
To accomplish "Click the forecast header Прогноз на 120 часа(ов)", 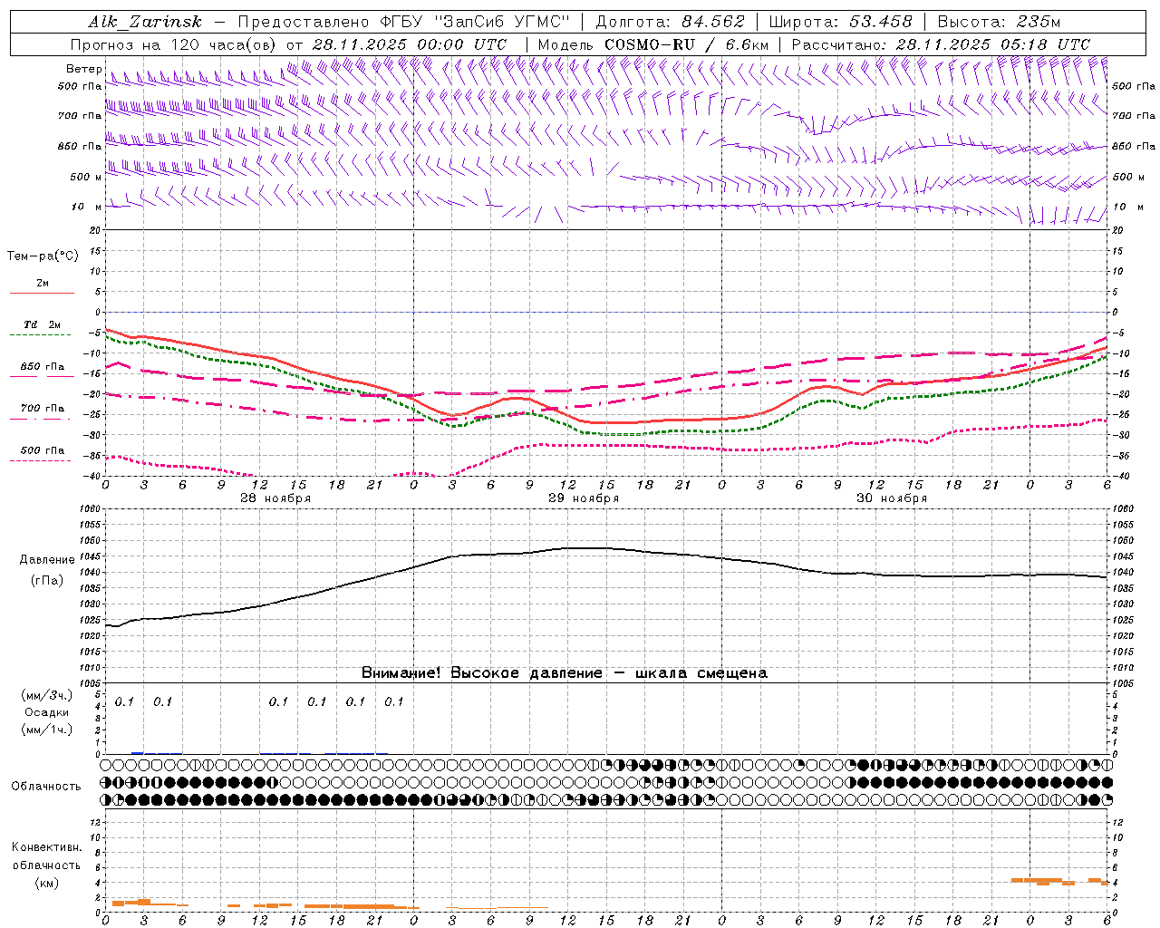I will click(x=175, y=44).
